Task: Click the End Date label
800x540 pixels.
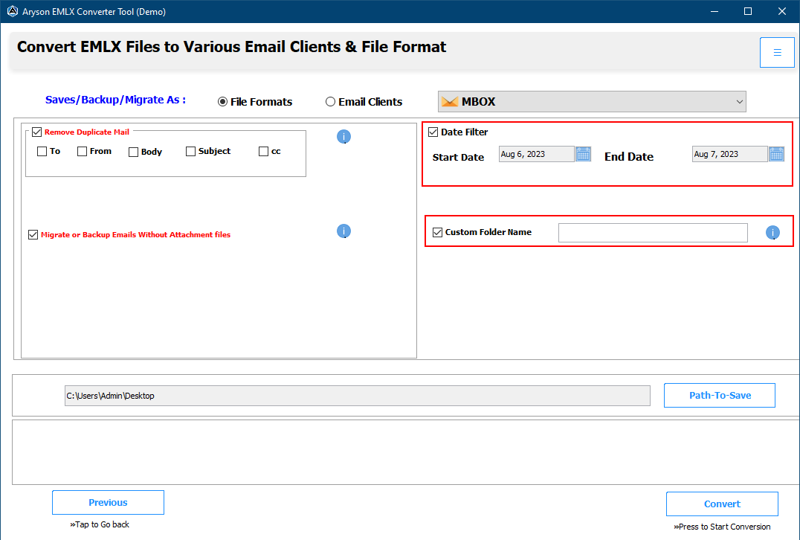Action: (x=629, y=157)
